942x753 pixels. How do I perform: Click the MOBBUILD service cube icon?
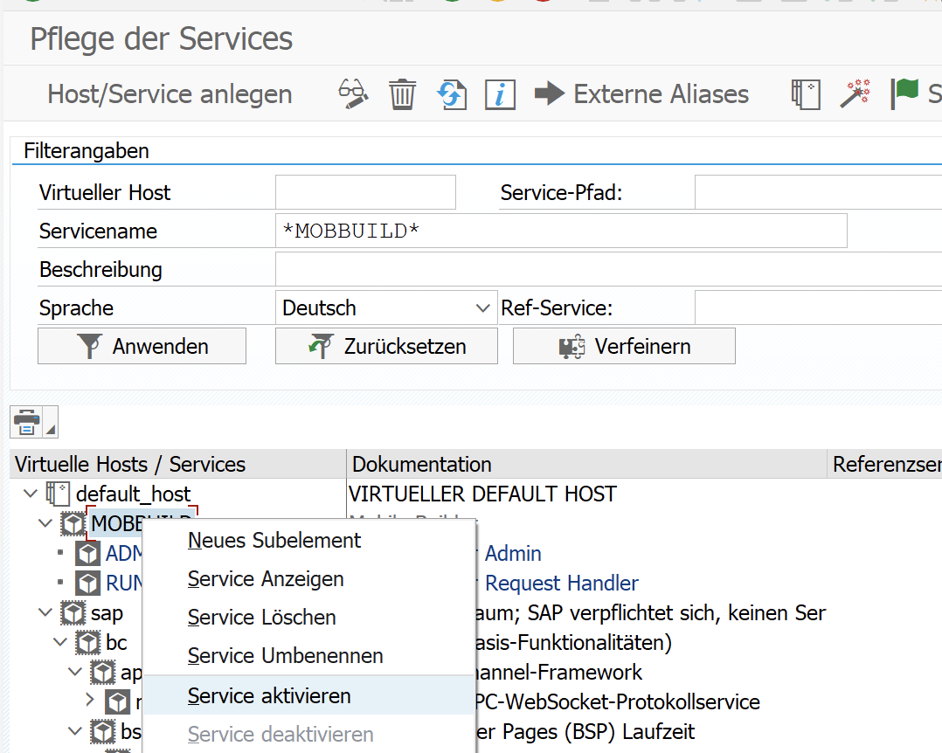tap(73, 523)
